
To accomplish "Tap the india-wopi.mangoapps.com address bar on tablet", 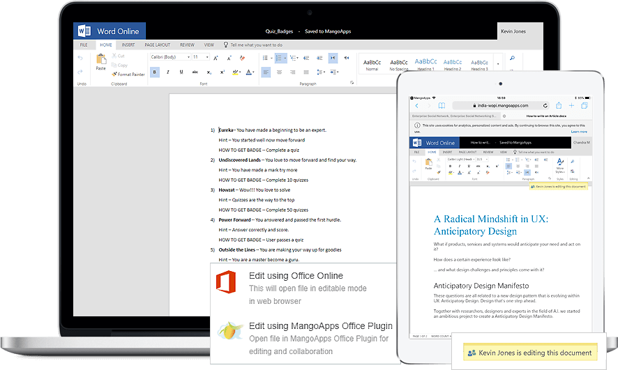I will pos(501,105).
